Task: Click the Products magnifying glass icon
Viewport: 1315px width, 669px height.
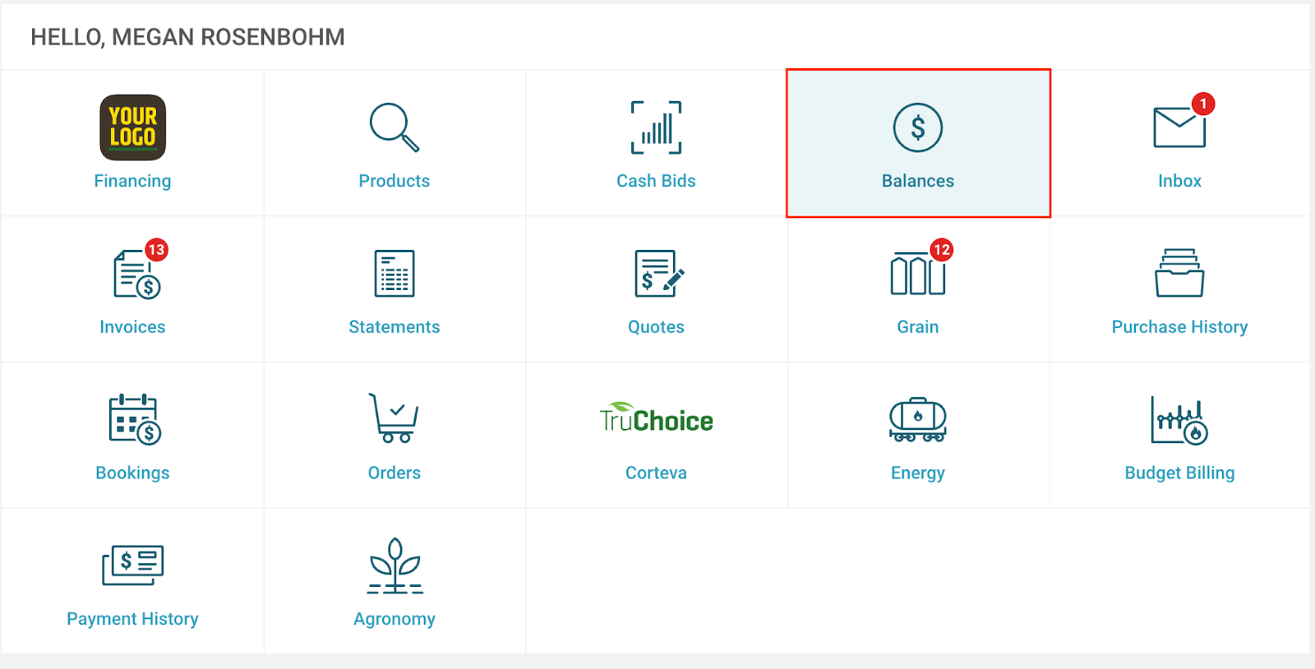Action: (x=394, y=127)
